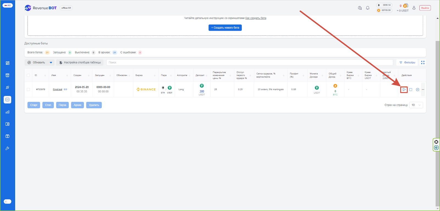The height and width of the screenshot is (211, 440).
Task: Expand table to fullscreen
Action: [x=423, y=63]
